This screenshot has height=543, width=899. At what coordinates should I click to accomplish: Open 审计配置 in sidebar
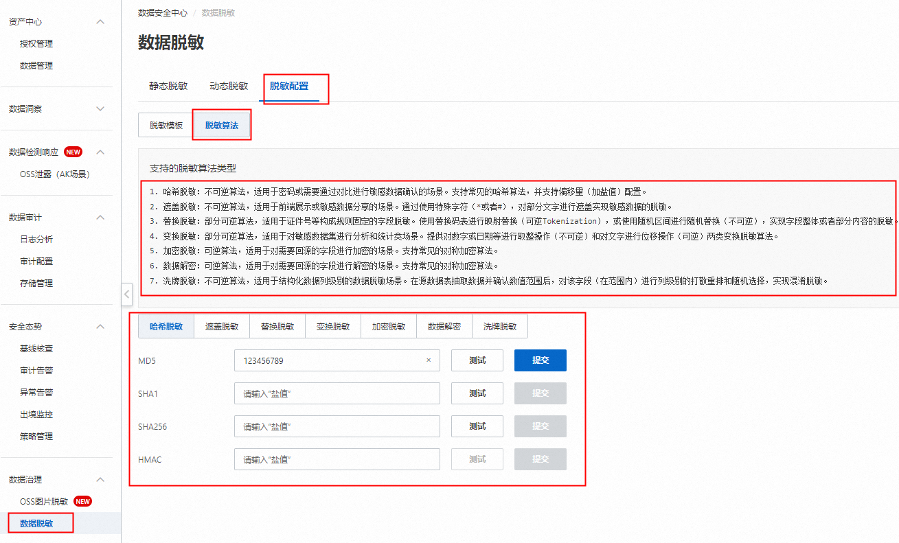click(x=36, y=262)
